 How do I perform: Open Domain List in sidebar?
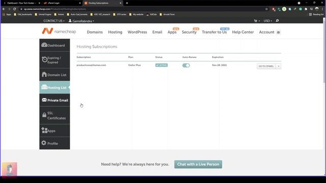tap(55, 75)
